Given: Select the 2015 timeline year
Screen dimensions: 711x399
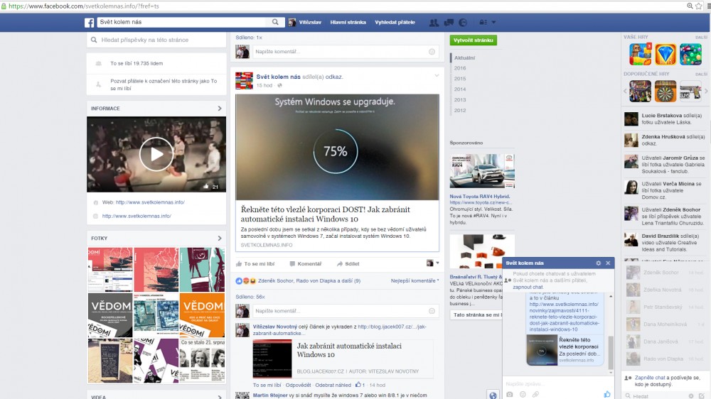Looking at the screenshot, I should tap(460, 79).
